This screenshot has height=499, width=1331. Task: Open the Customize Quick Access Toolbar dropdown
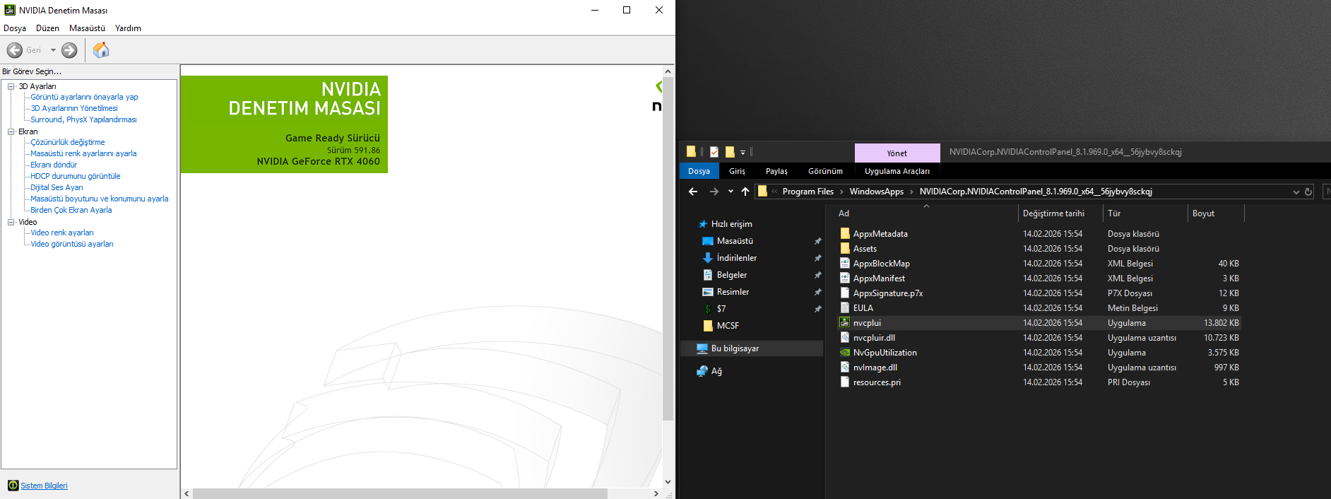click(743, 153)
